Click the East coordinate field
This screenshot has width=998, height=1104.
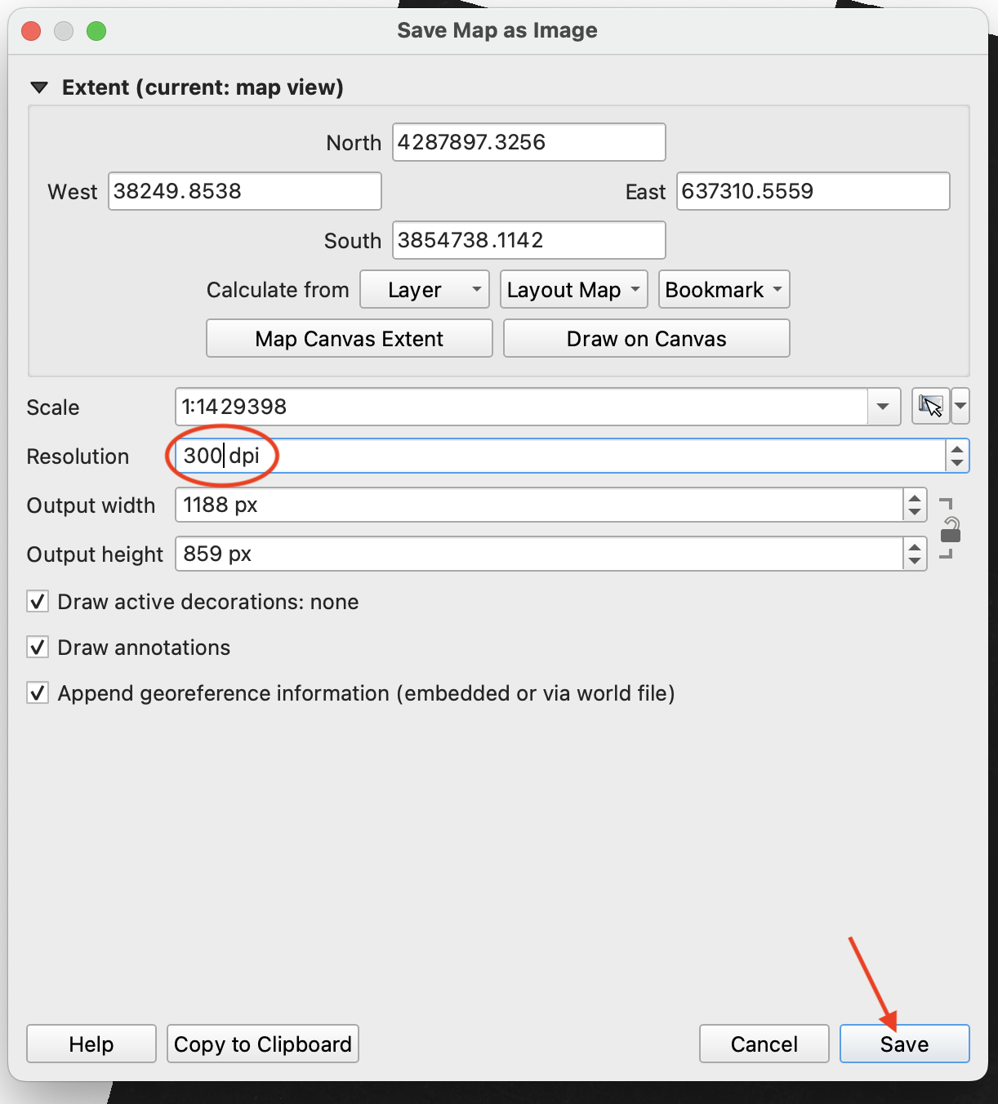813,191
